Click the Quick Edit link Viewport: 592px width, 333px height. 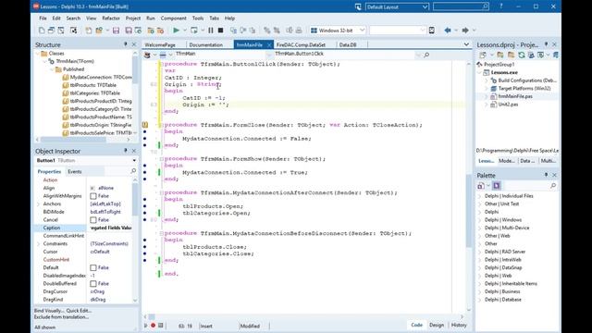coord(79,311)
